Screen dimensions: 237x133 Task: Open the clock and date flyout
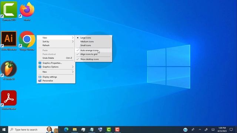pos(222,130)
